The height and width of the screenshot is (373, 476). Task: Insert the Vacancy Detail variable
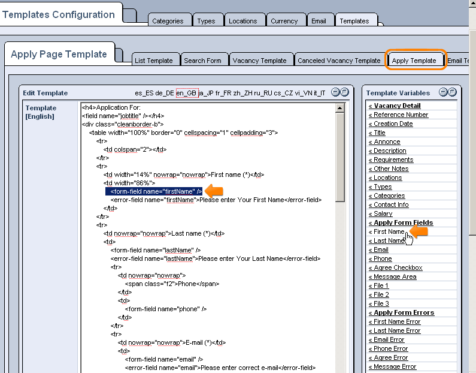[395, 106]
